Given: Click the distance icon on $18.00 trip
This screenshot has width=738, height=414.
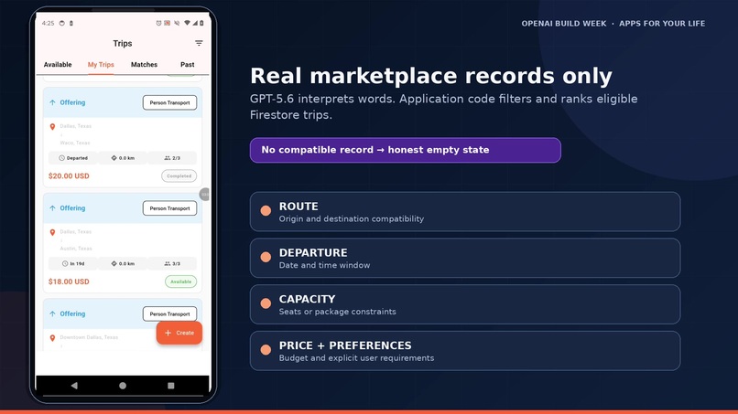Looking at the screenshot, I should click(114, 263).
